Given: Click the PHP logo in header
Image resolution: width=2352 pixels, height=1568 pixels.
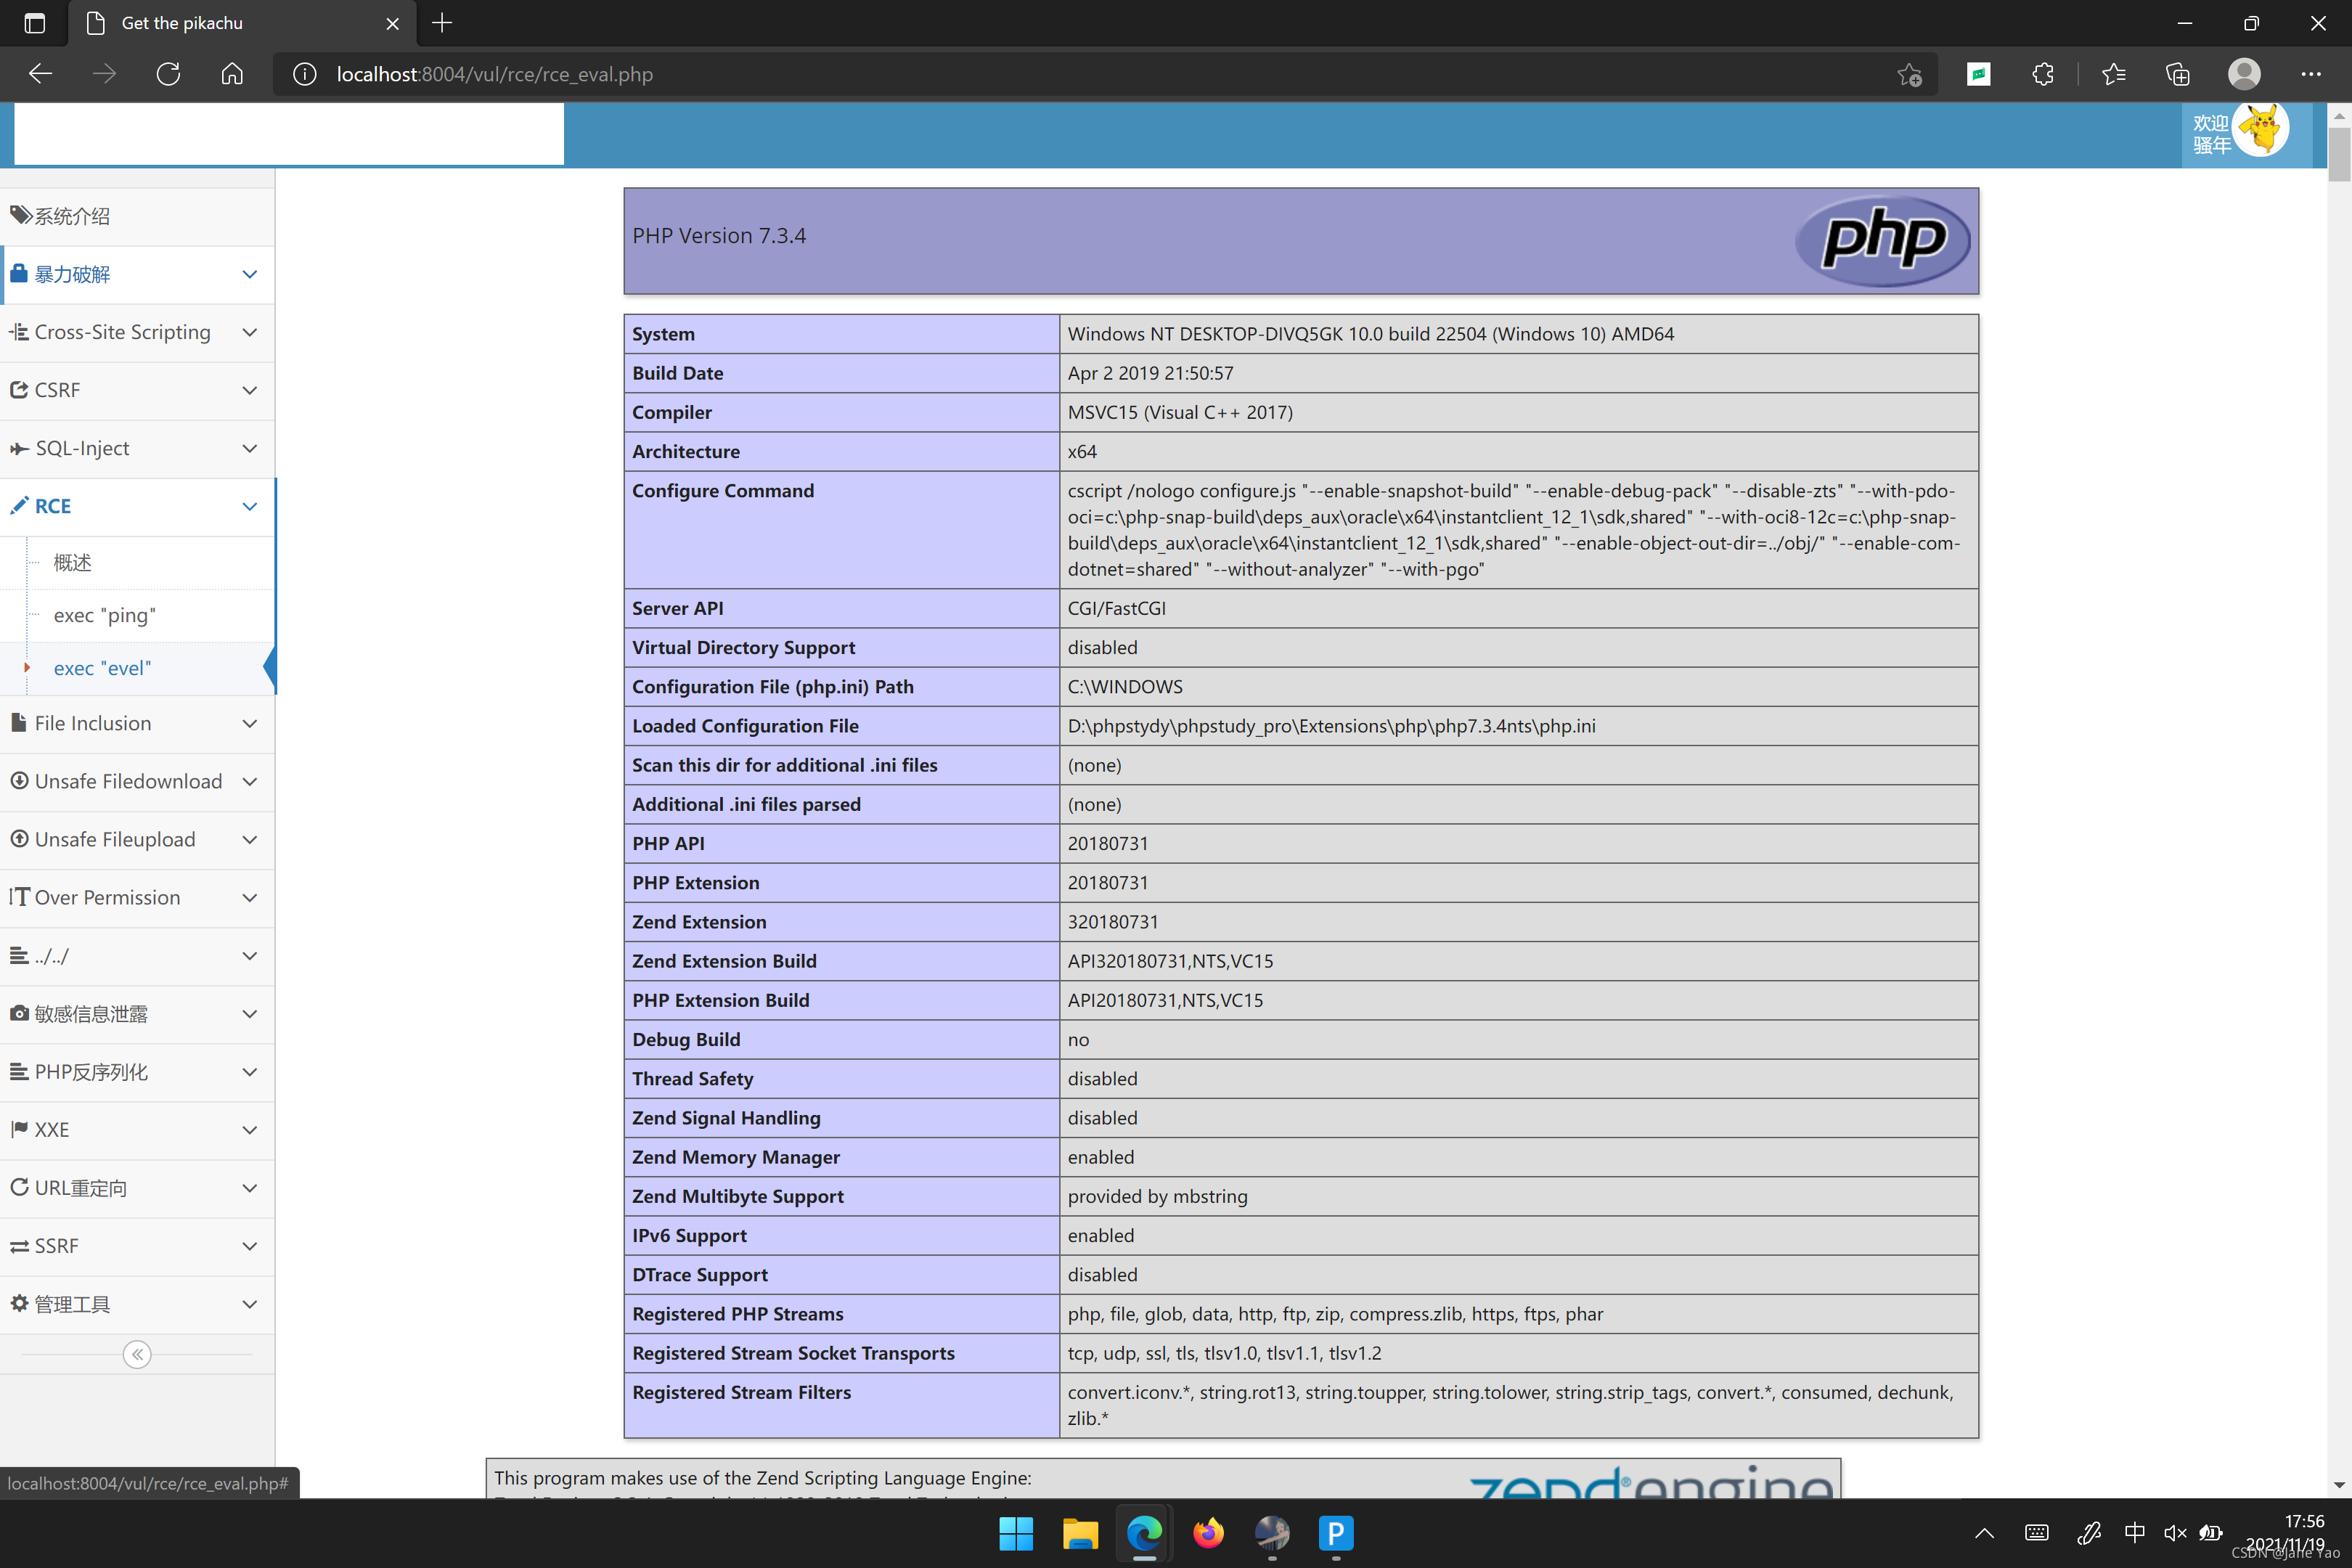Looking at the screenshot, I should [x=1882, y=239].
